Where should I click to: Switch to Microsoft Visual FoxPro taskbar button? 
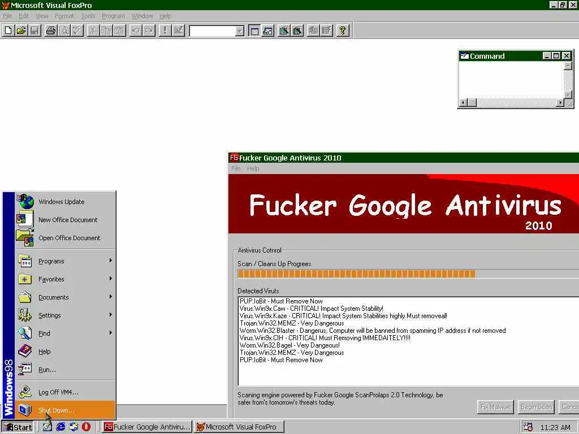(x=239, y=427)
